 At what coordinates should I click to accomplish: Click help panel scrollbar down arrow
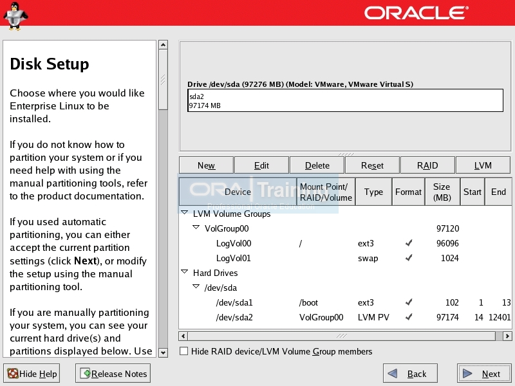pos(163,353)
